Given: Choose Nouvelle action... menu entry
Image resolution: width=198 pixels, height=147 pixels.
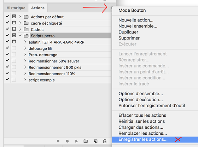Looking at the screenshot, I should pyautogui.click(x=136, y=20).
